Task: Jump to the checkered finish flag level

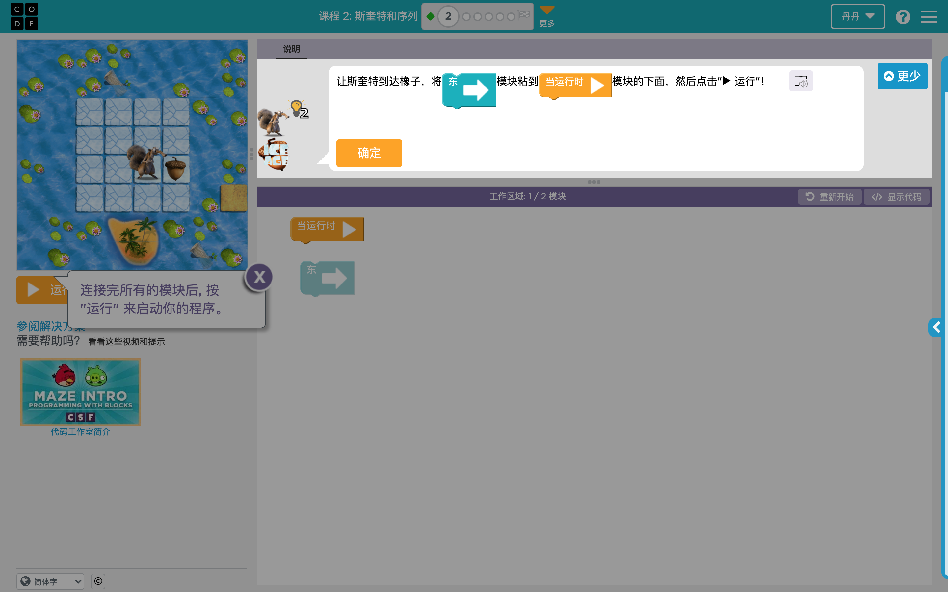Action: 524,15
